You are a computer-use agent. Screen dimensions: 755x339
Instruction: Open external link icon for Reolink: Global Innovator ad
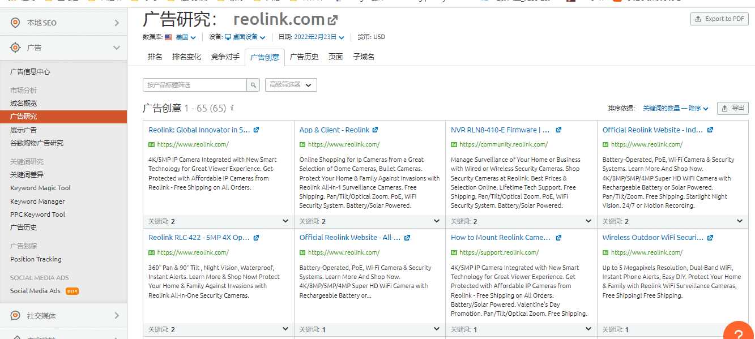256,130
